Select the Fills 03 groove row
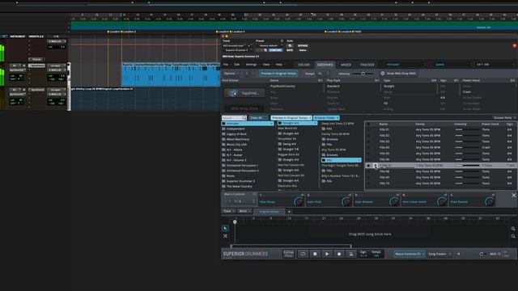 pos(440,141)
